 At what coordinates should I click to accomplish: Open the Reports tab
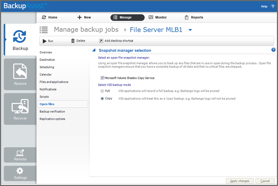[194, 17]
